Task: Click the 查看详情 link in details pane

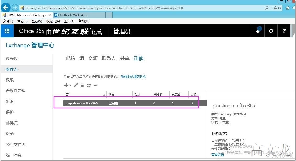Action: pos(218,155)
